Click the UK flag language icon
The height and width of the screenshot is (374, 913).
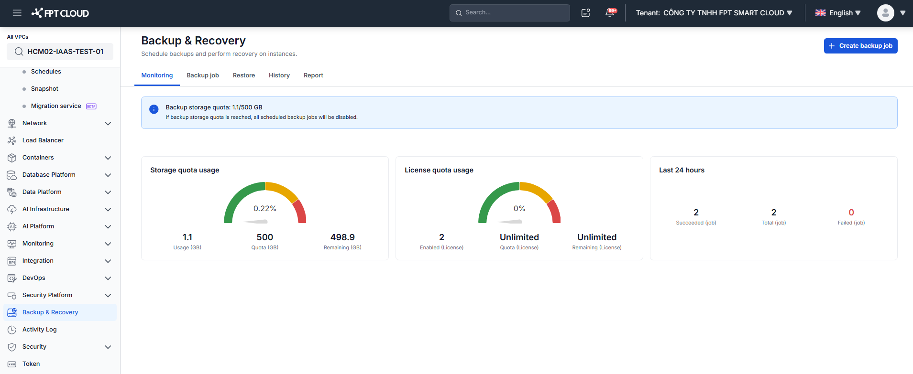(x=820, y=13)
